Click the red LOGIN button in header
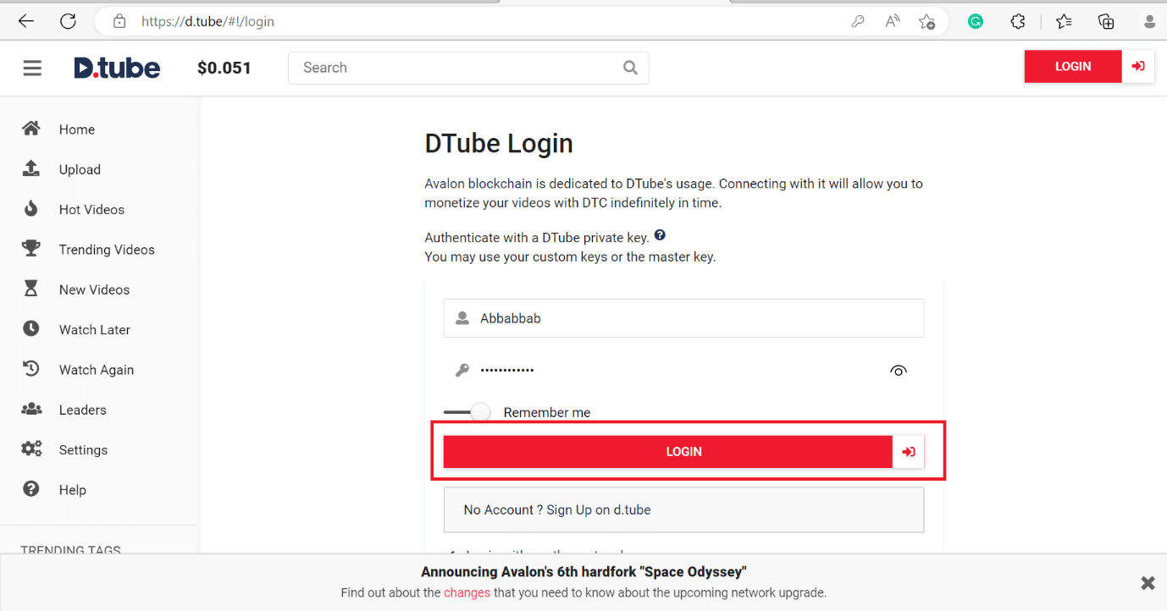The width and height of the screenshot is (1167, 611). click(x=1073, y=66)
